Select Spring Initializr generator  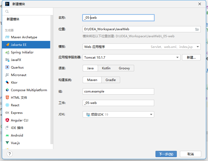[26, 52]
